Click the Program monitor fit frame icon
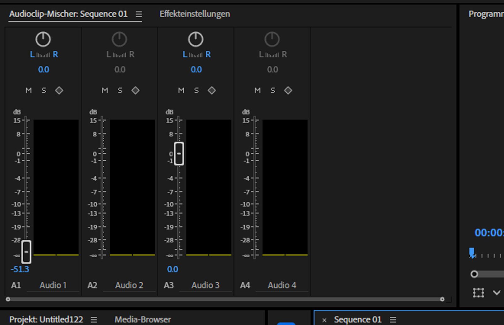Screen dimensions: 504x325 pos(478,293)
